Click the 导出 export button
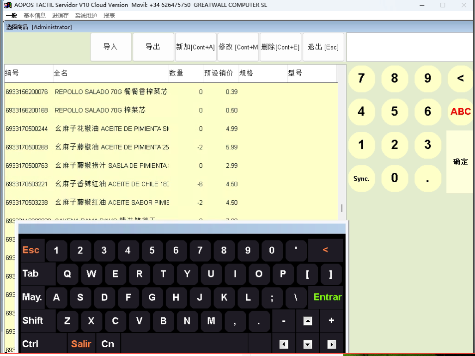The image size is (475, 356). pos(153,47)
